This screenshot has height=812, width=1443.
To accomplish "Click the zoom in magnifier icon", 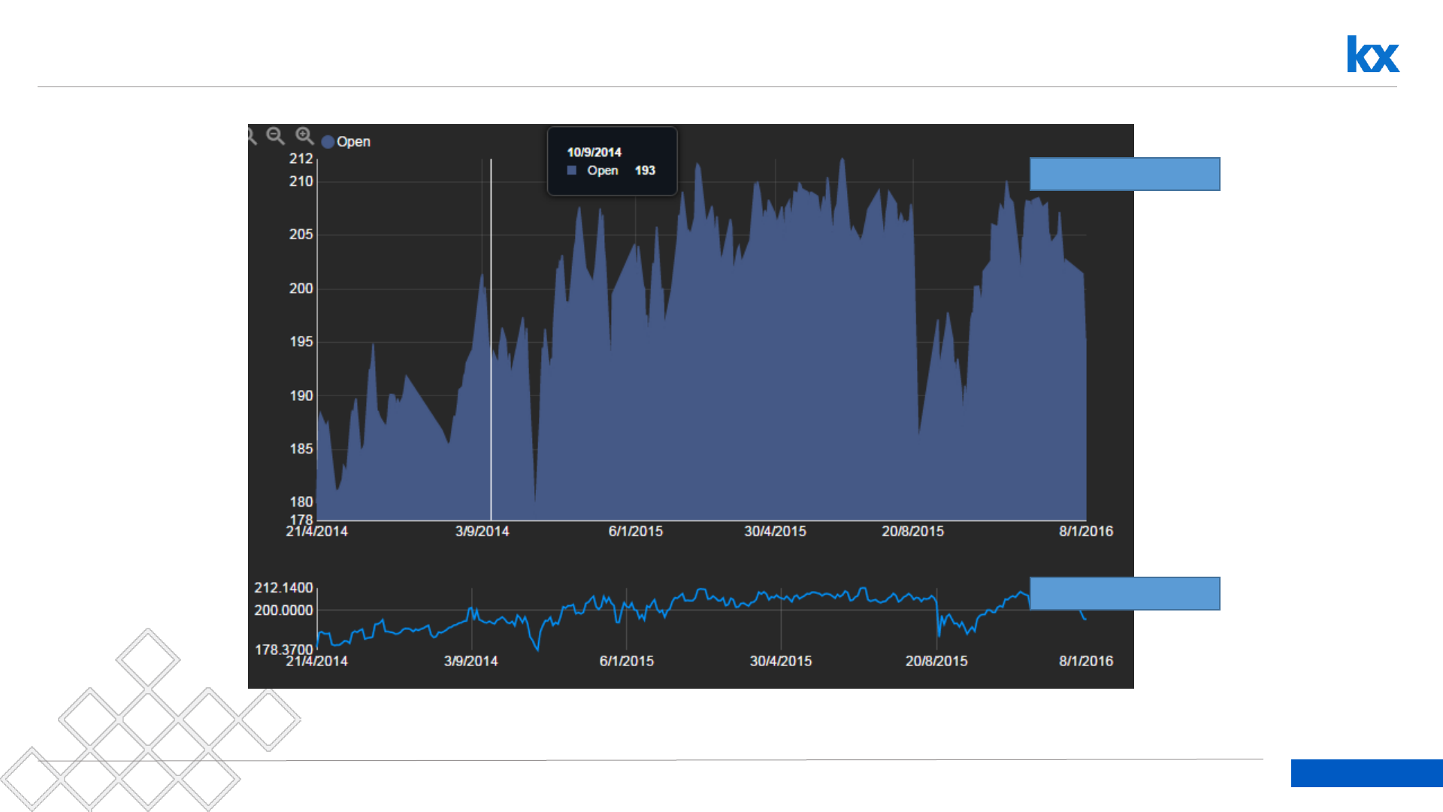I will click(x=304, y=135).
